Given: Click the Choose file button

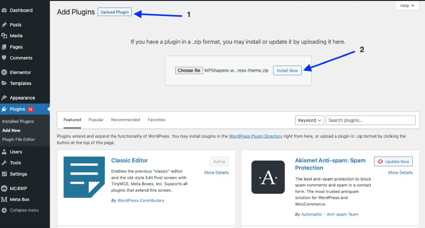Looking at the screenshot, I should click(x=189, y=70).
